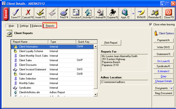
Task: Click the Statement/S button
Action: point(163,54)
